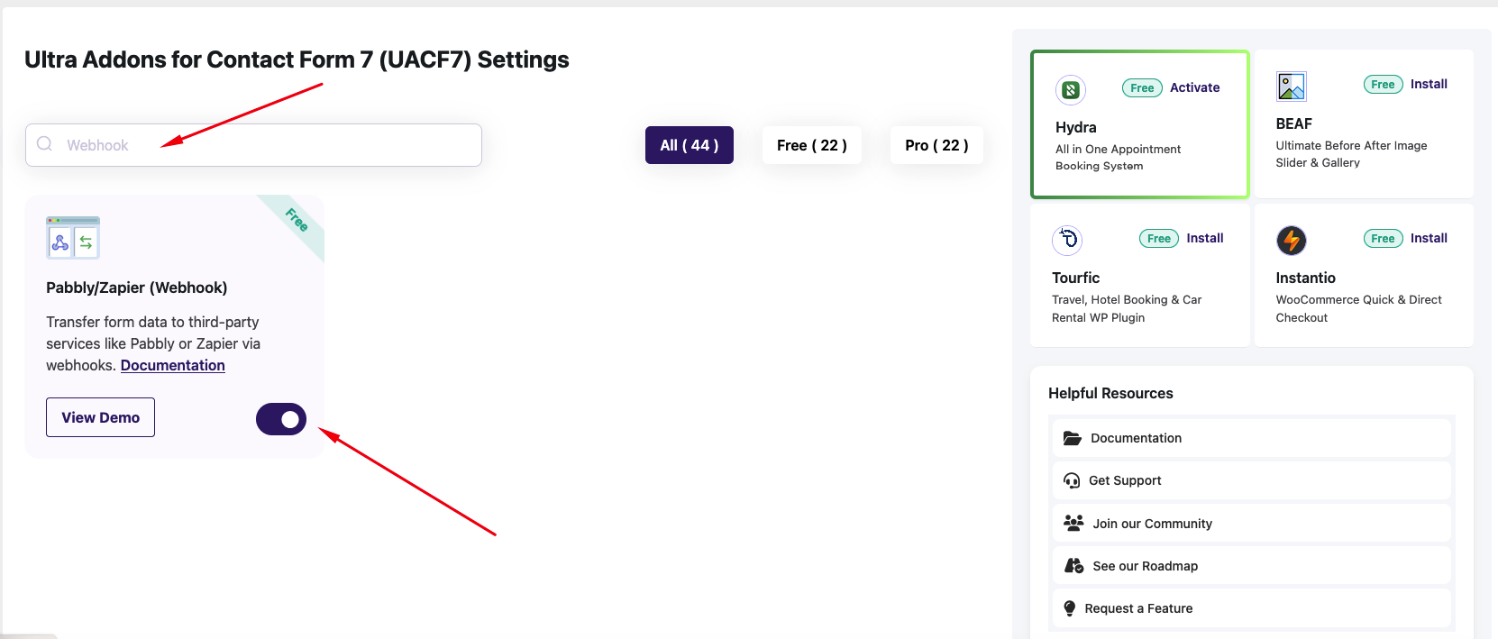Click the lightbulb icon next to Request a Feature
1498x639 pixels.
coord(1072,608)
